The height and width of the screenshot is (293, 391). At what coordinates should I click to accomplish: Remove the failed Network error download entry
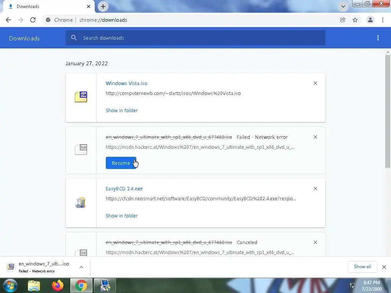click(x=315, y=137)
